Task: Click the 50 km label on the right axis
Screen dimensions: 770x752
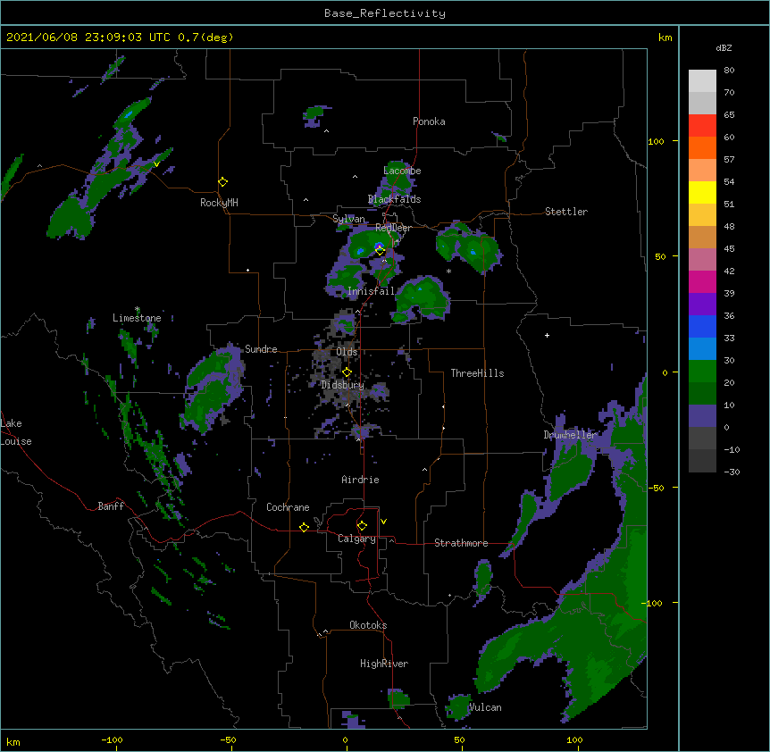Action: 660,256
